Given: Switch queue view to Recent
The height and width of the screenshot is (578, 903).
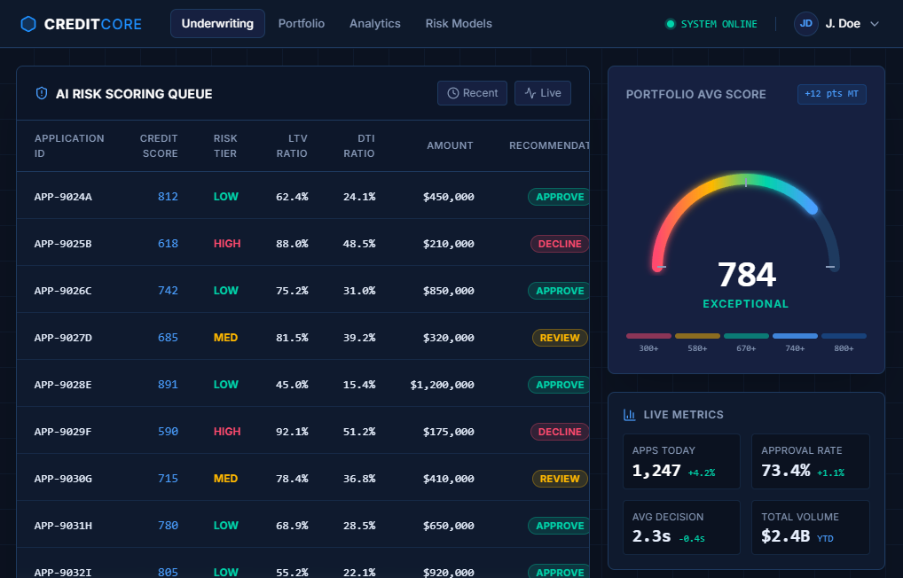Looking at the screenshot, I should [x=472, y=93].
